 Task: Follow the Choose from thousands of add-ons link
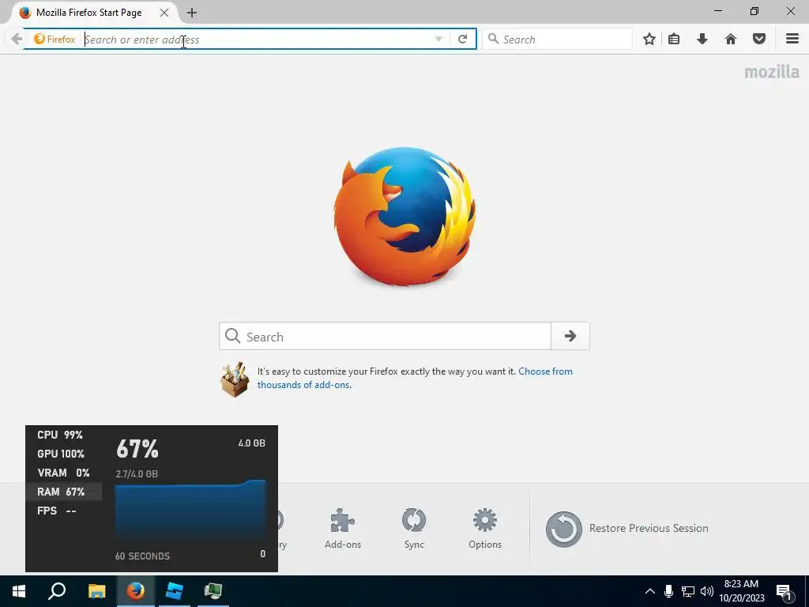(415, 378)
